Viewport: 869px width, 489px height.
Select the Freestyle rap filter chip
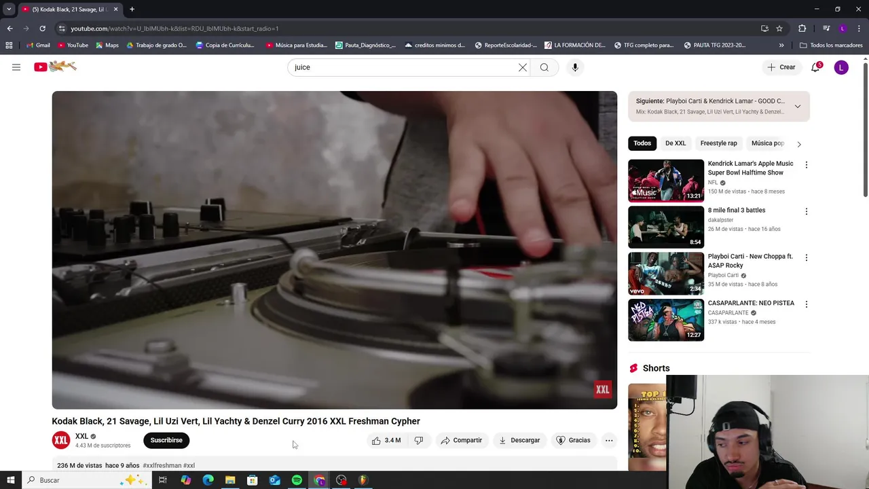[x=718, y=143]
